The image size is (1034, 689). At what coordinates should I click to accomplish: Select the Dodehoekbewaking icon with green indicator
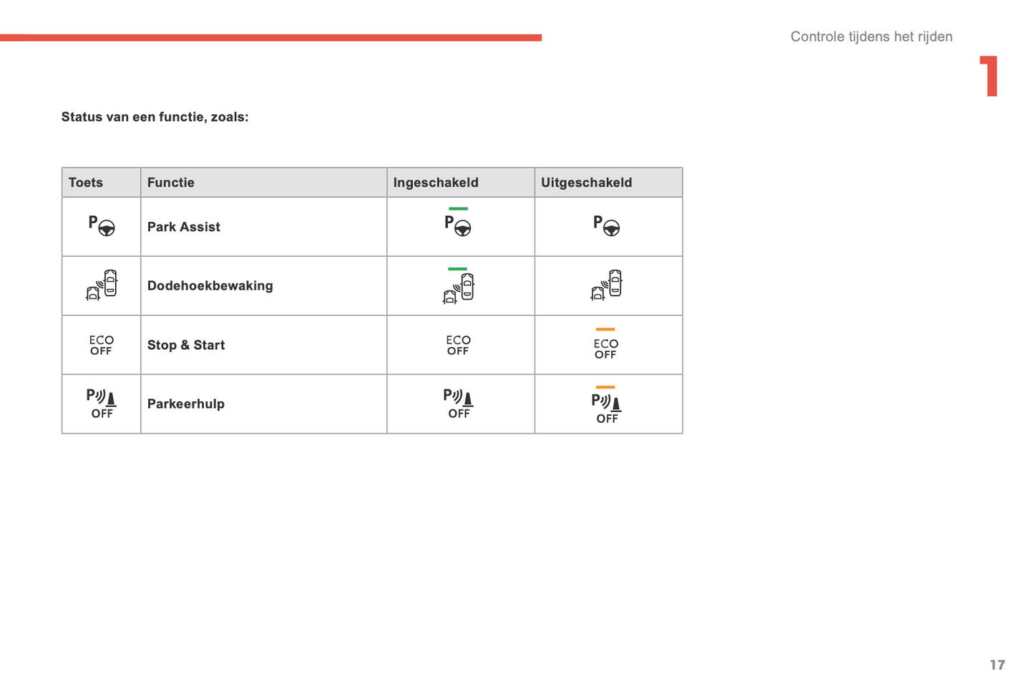458,285
